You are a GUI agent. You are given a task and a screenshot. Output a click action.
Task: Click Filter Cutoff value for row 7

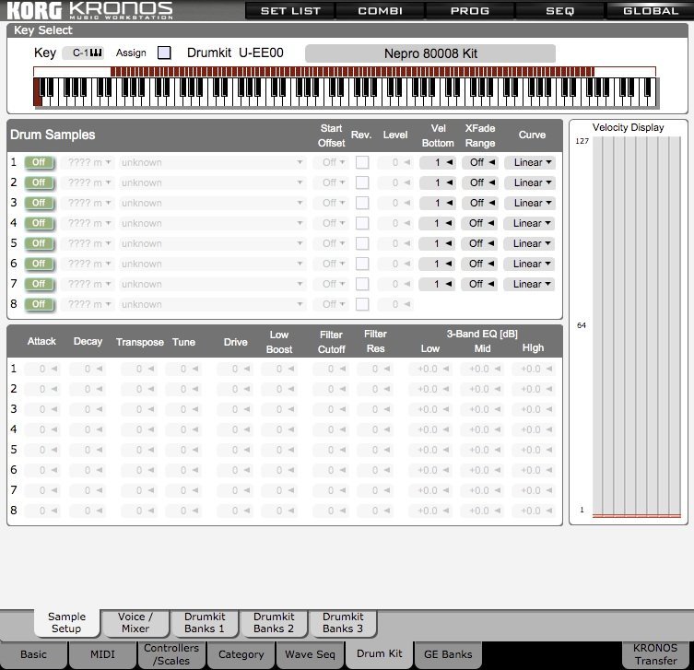click(x=331, y=490)
